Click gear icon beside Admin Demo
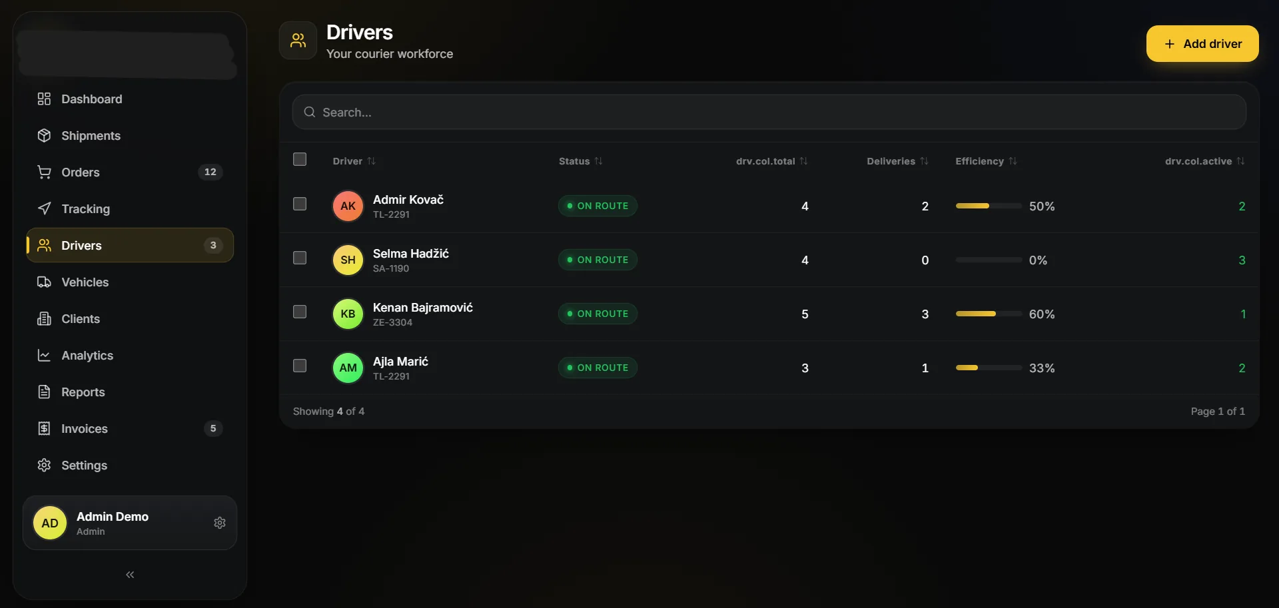 pyautogui.click(x=220, y=523)
